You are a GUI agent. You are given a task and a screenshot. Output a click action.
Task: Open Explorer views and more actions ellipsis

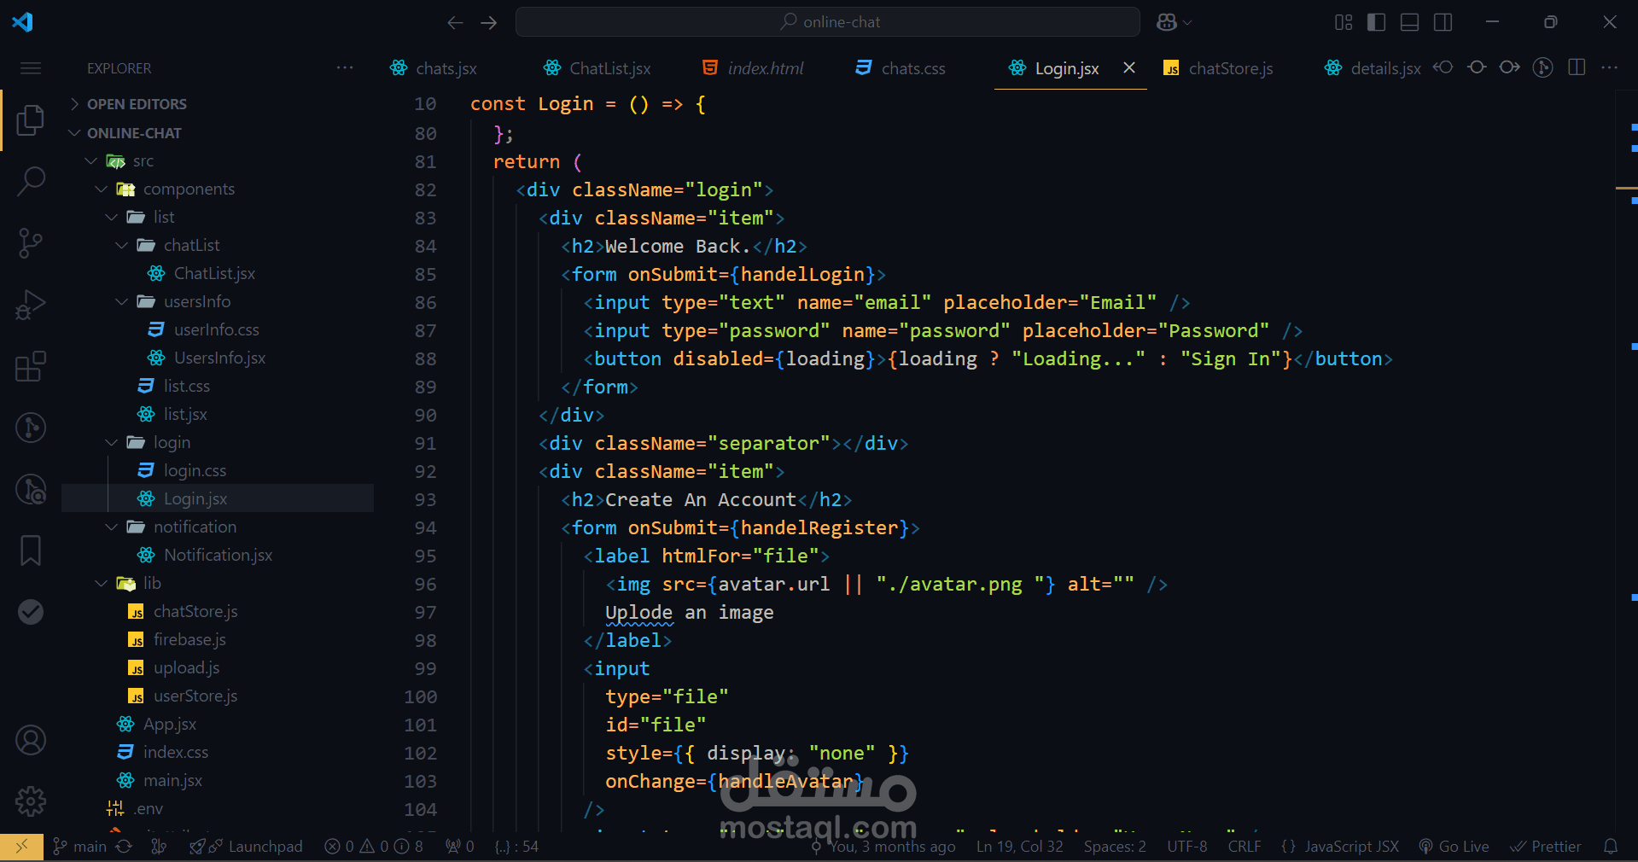coord(345,67)
